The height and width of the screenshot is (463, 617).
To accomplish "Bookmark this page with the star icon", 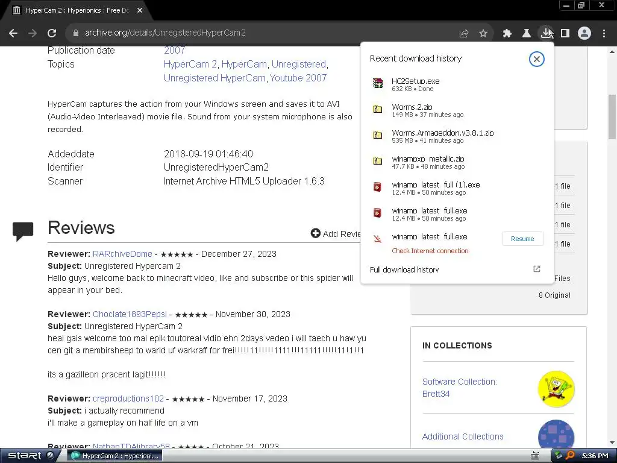I will [483, 34].
